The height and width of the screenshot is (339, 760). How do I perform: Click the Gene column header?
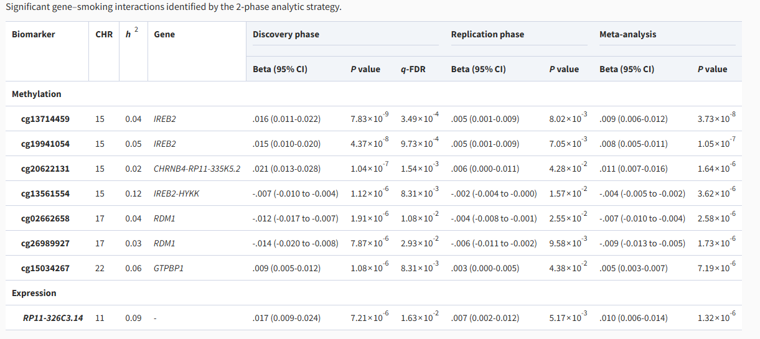164,34
